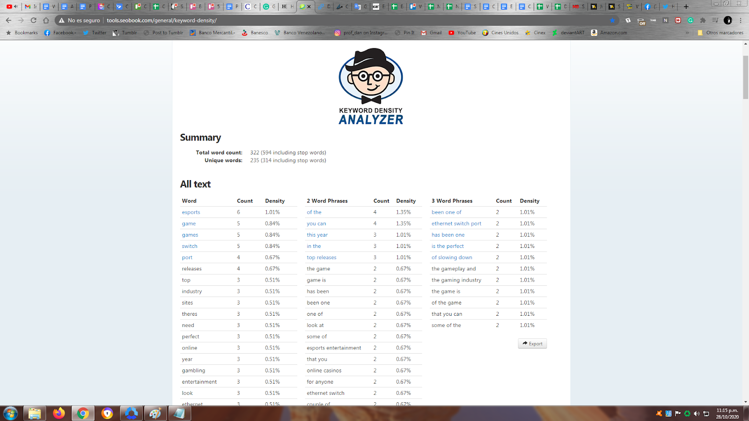
Task: Click the volume icon in system tray
Action: 697,414
